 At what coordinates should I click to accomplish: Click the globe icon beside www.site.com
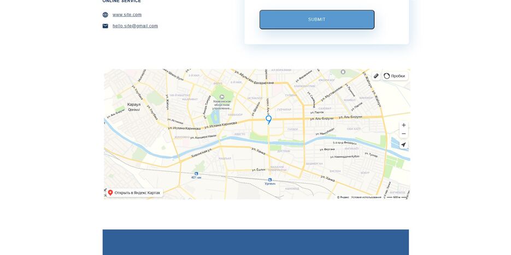coord(105,15)
